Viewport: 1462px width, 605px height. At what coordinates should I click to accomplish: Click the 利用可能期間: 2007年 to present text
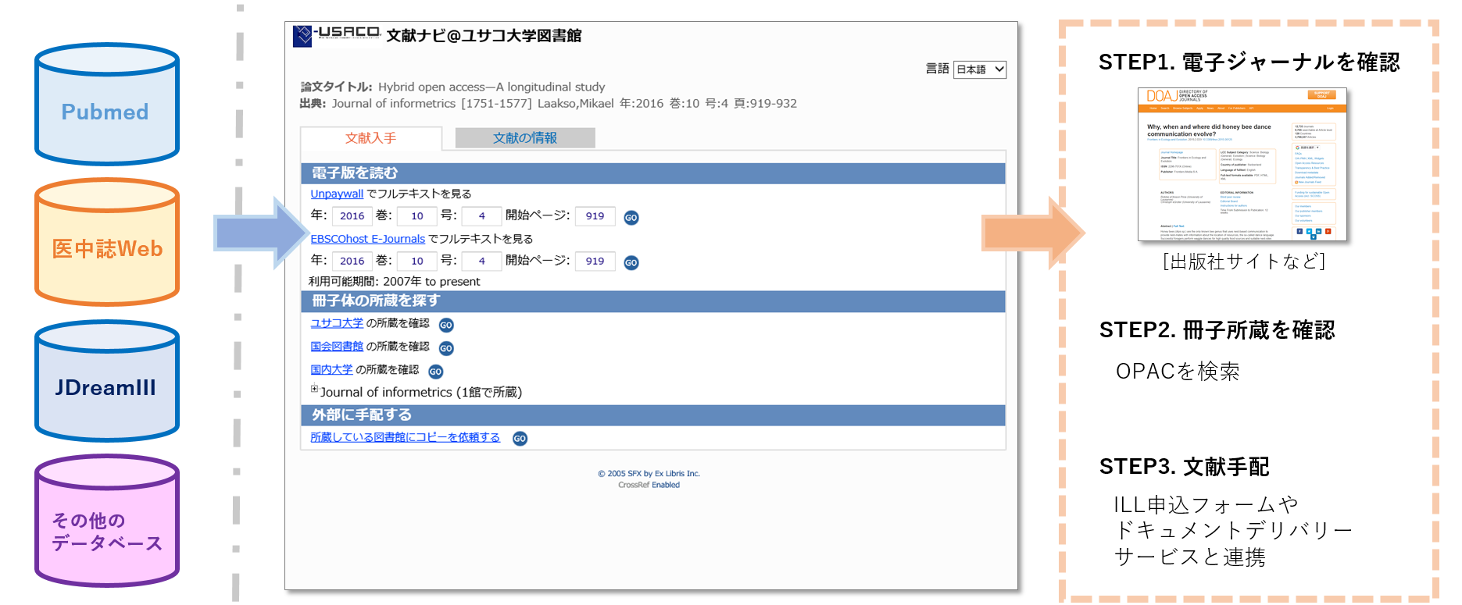tap(395, 282)
